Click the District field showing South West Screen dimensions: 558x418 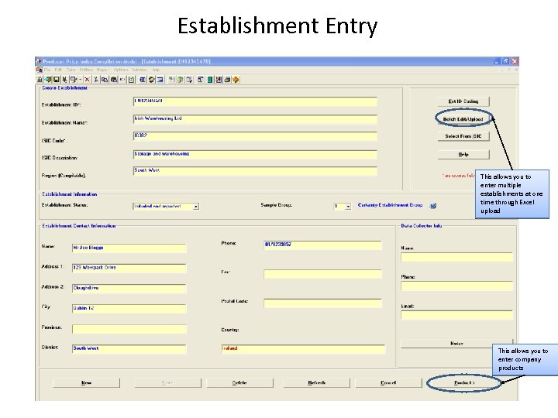(x=129, y=348)
